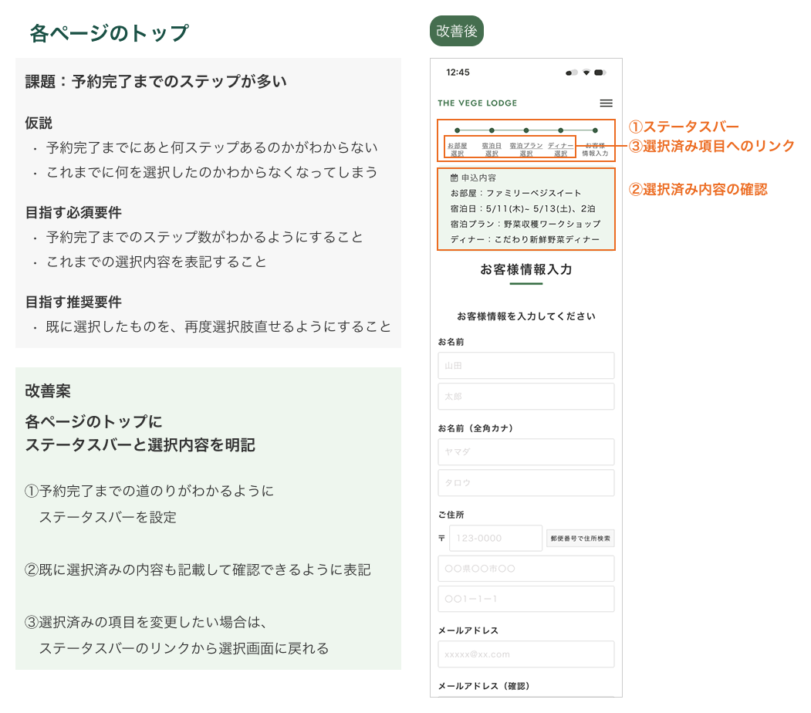Click the Wi-Fi icon in the status bar
811x713 pixels.
(x=586, y=73)
